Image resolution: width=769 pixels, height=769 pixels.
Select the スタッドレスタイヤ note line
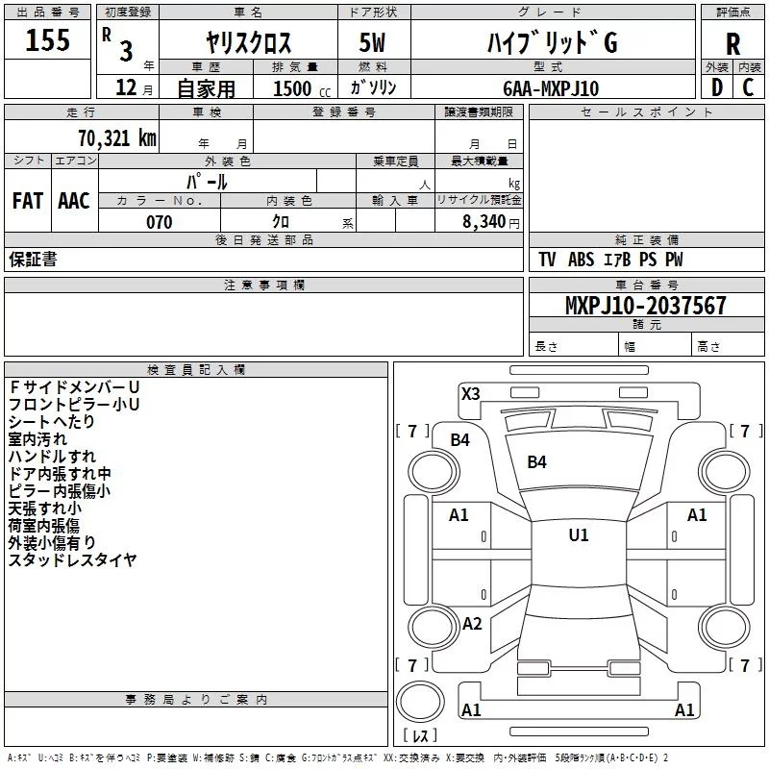click(x=73, y=560)
